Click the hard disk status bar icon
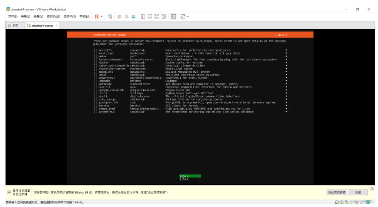 [337, 202]
